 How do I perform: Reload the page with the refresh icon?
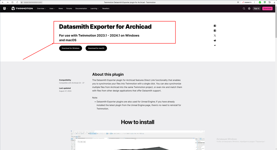point(17,2)
